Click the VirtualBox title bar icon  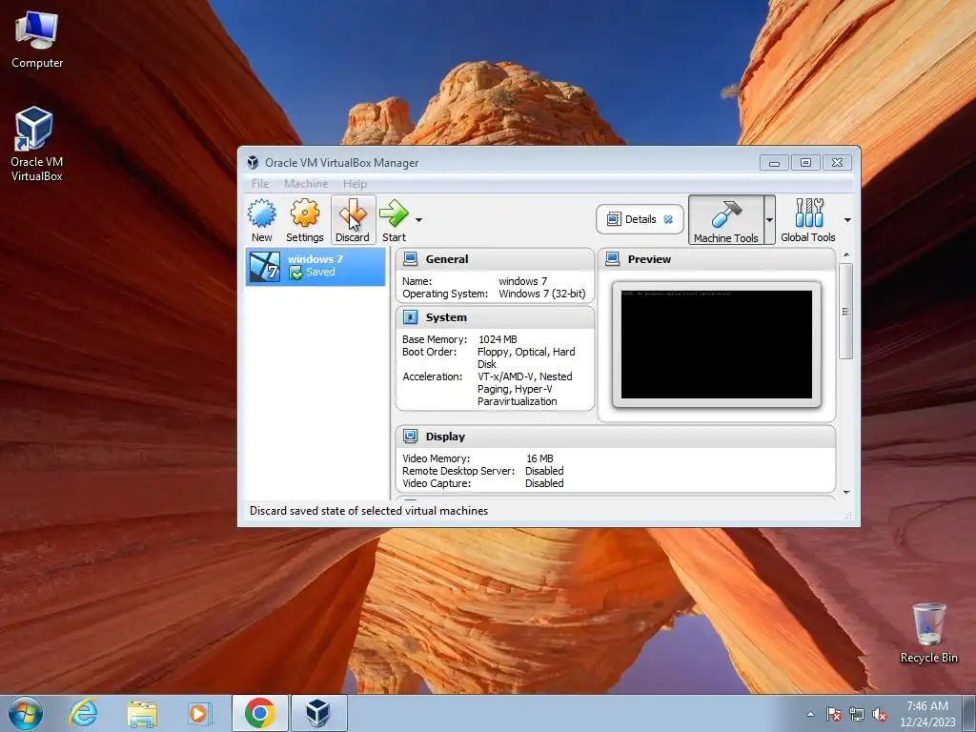click(x=253, y=162)
